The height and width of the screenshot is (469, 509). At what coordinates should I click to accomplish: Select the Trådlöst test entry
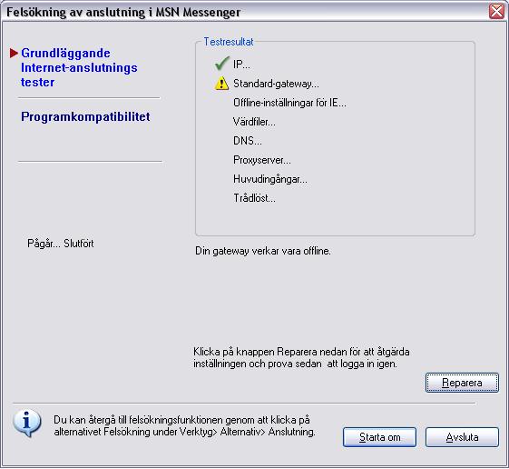coord(254,198)
